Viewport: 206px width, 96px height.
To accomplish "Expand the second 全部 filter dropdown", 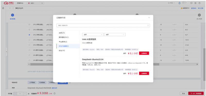I will pyautogui.click(x=115, y=34).
